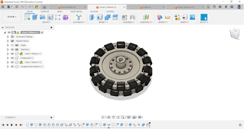
Task: Open the notifications bell icon
Action: [x=226, y=7]
